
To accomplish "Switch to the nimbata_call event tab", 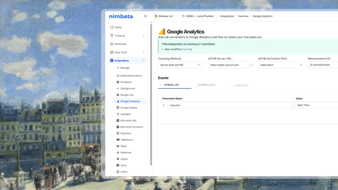I will [171, 85].
